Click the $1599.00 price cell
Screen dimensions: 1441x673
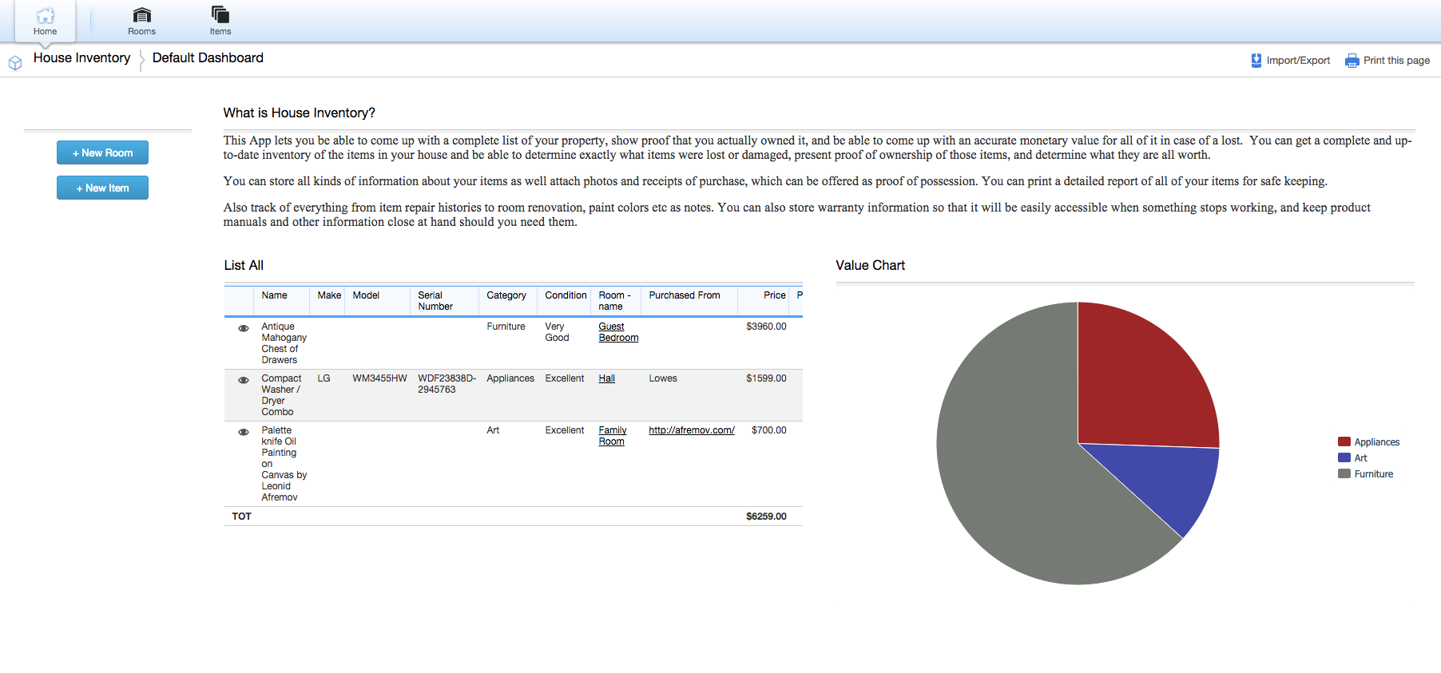[766, 378]
